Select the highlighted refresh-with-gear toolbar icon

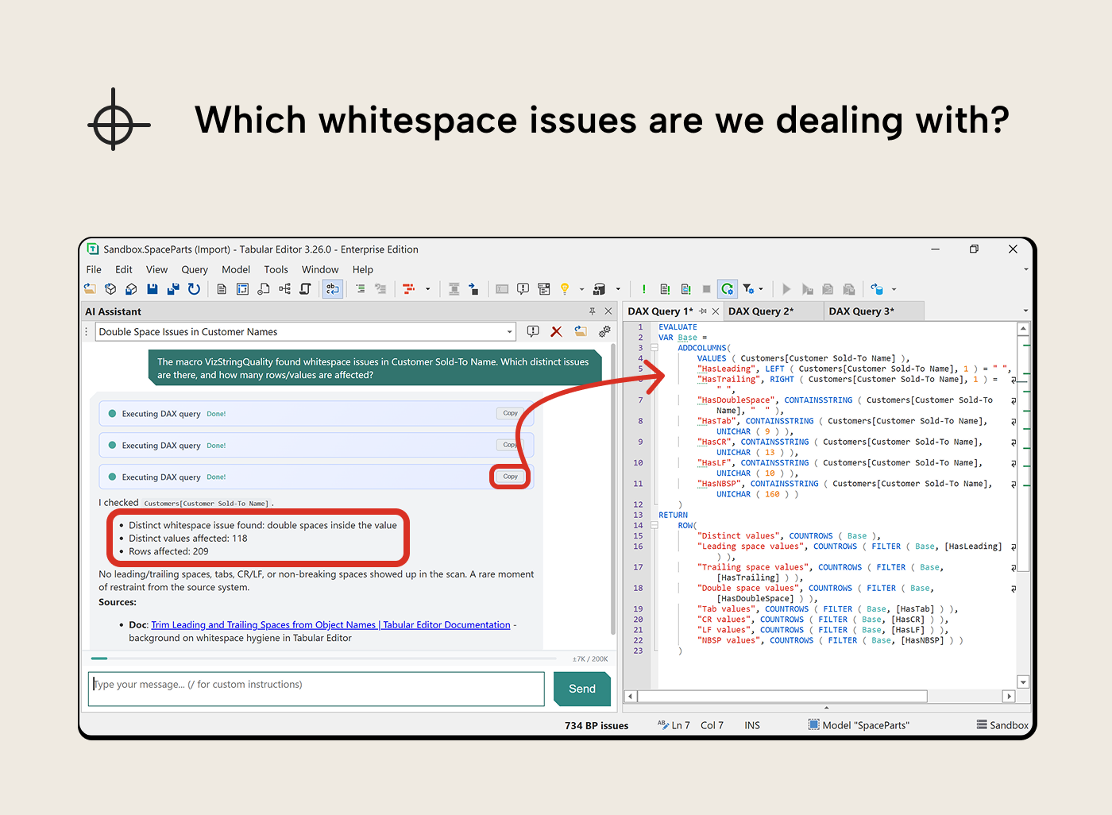[727, 288]
